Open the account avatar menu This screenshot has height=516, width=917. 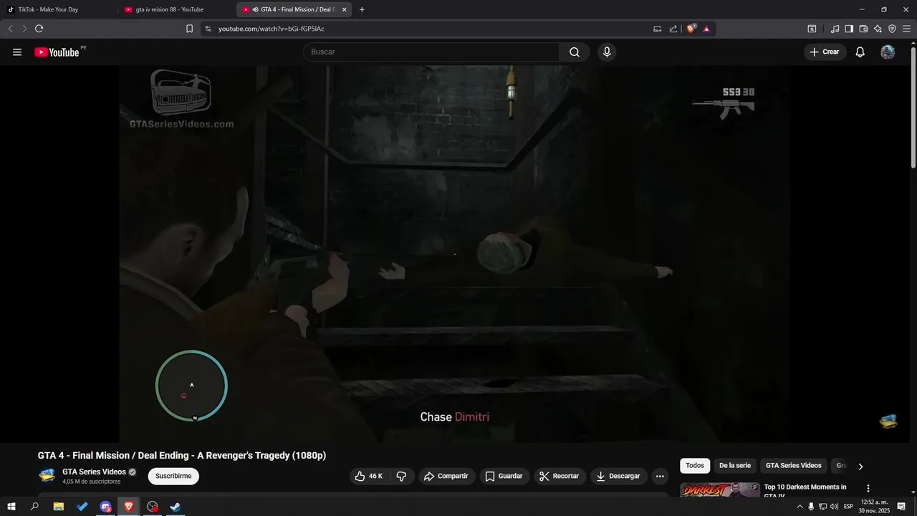pos(888,52)
